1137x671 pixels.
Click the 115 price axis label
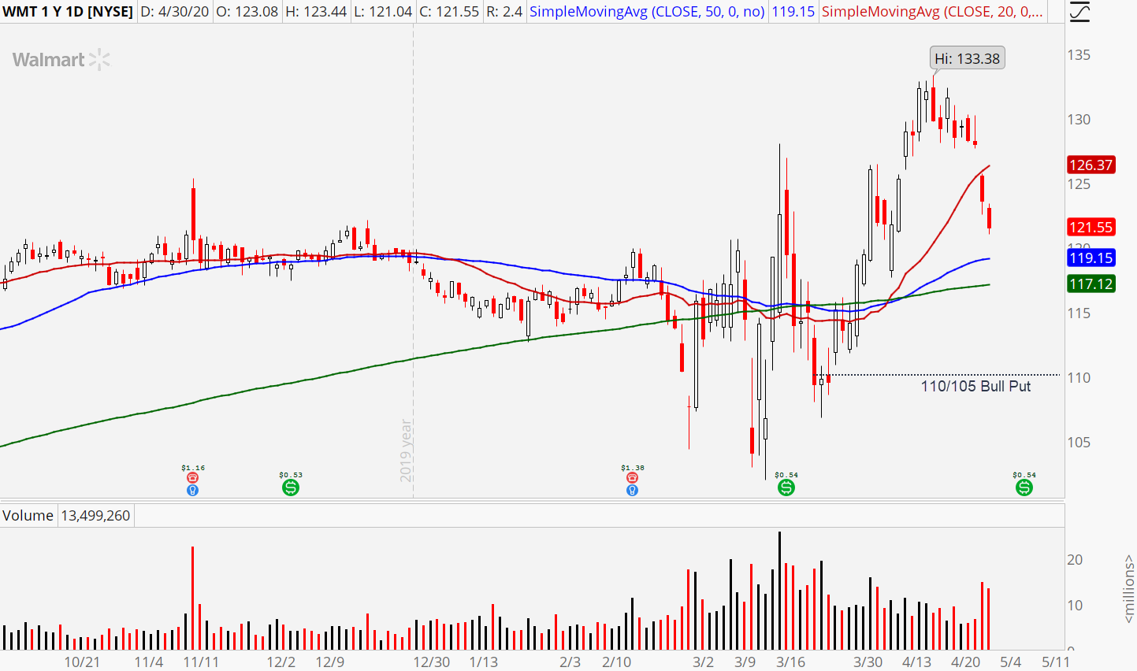[x=1079, y=313]
